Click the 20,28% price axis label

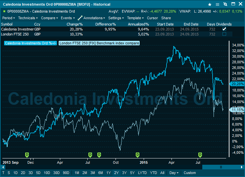click(237, 84)
